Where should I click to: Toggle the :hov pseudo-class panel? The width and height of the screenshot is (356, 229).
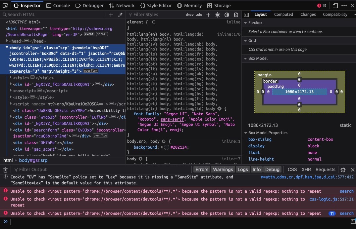coord(189,15)
